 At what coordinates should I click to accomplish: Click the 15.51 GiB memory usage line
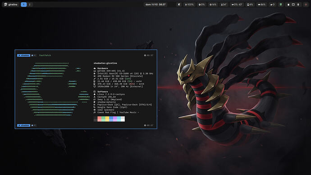tap(112, 78)
